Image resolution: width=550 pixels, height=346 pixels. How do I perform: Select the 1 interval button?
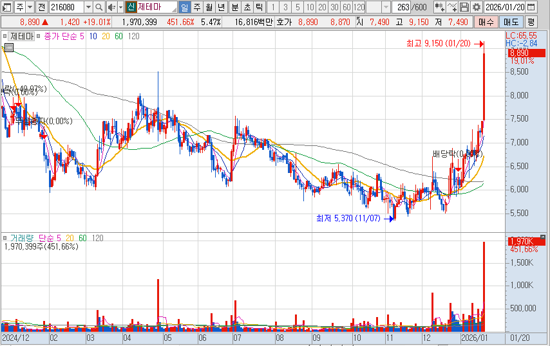coord(273,6)
